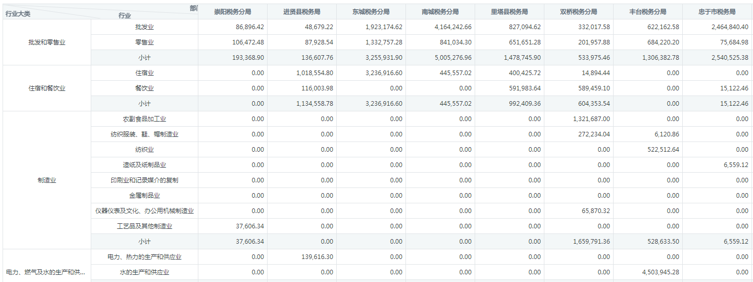The image size is (753, 282).
Task: Select the 纺织服装、鞋、帽制造业 row label
Action: pyautogui.click(x=145, y=134)
